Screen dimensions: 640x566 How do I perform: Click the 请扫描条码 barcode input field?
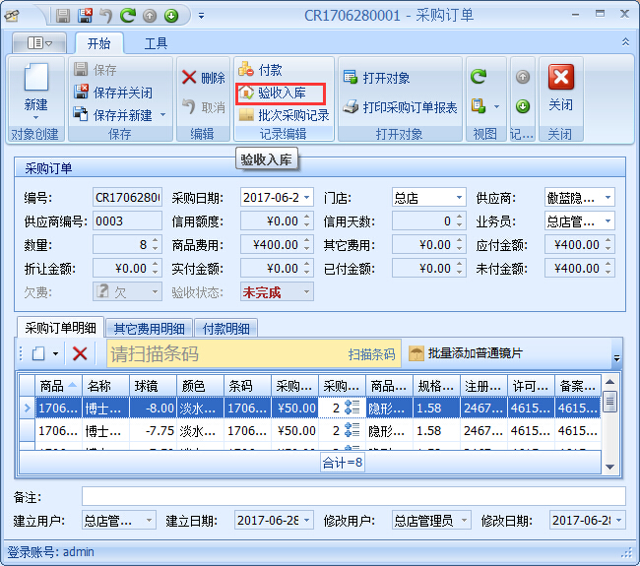[222, 353]
